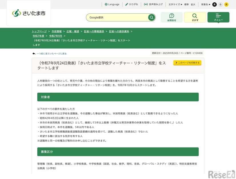This screenshot has height=179, width=236.
Task: Click 一つ前に見ていたページに戻る link
Action: (52, 54)
